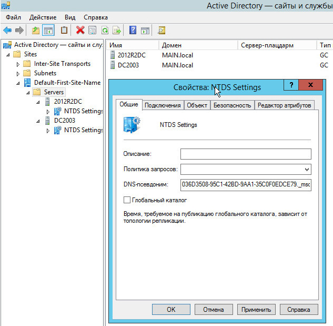Click the DNS-псевдоним field
Image resolution: width=333 pixels, height=326 pixels.
(246, 184)
